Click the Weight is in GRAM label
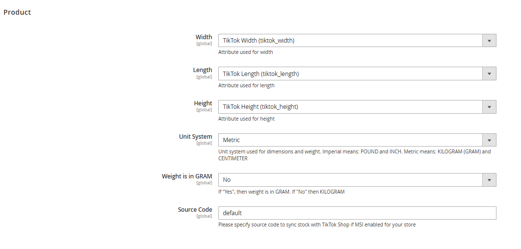Screen dimensions: 521x249 click(x=187, y=176)
